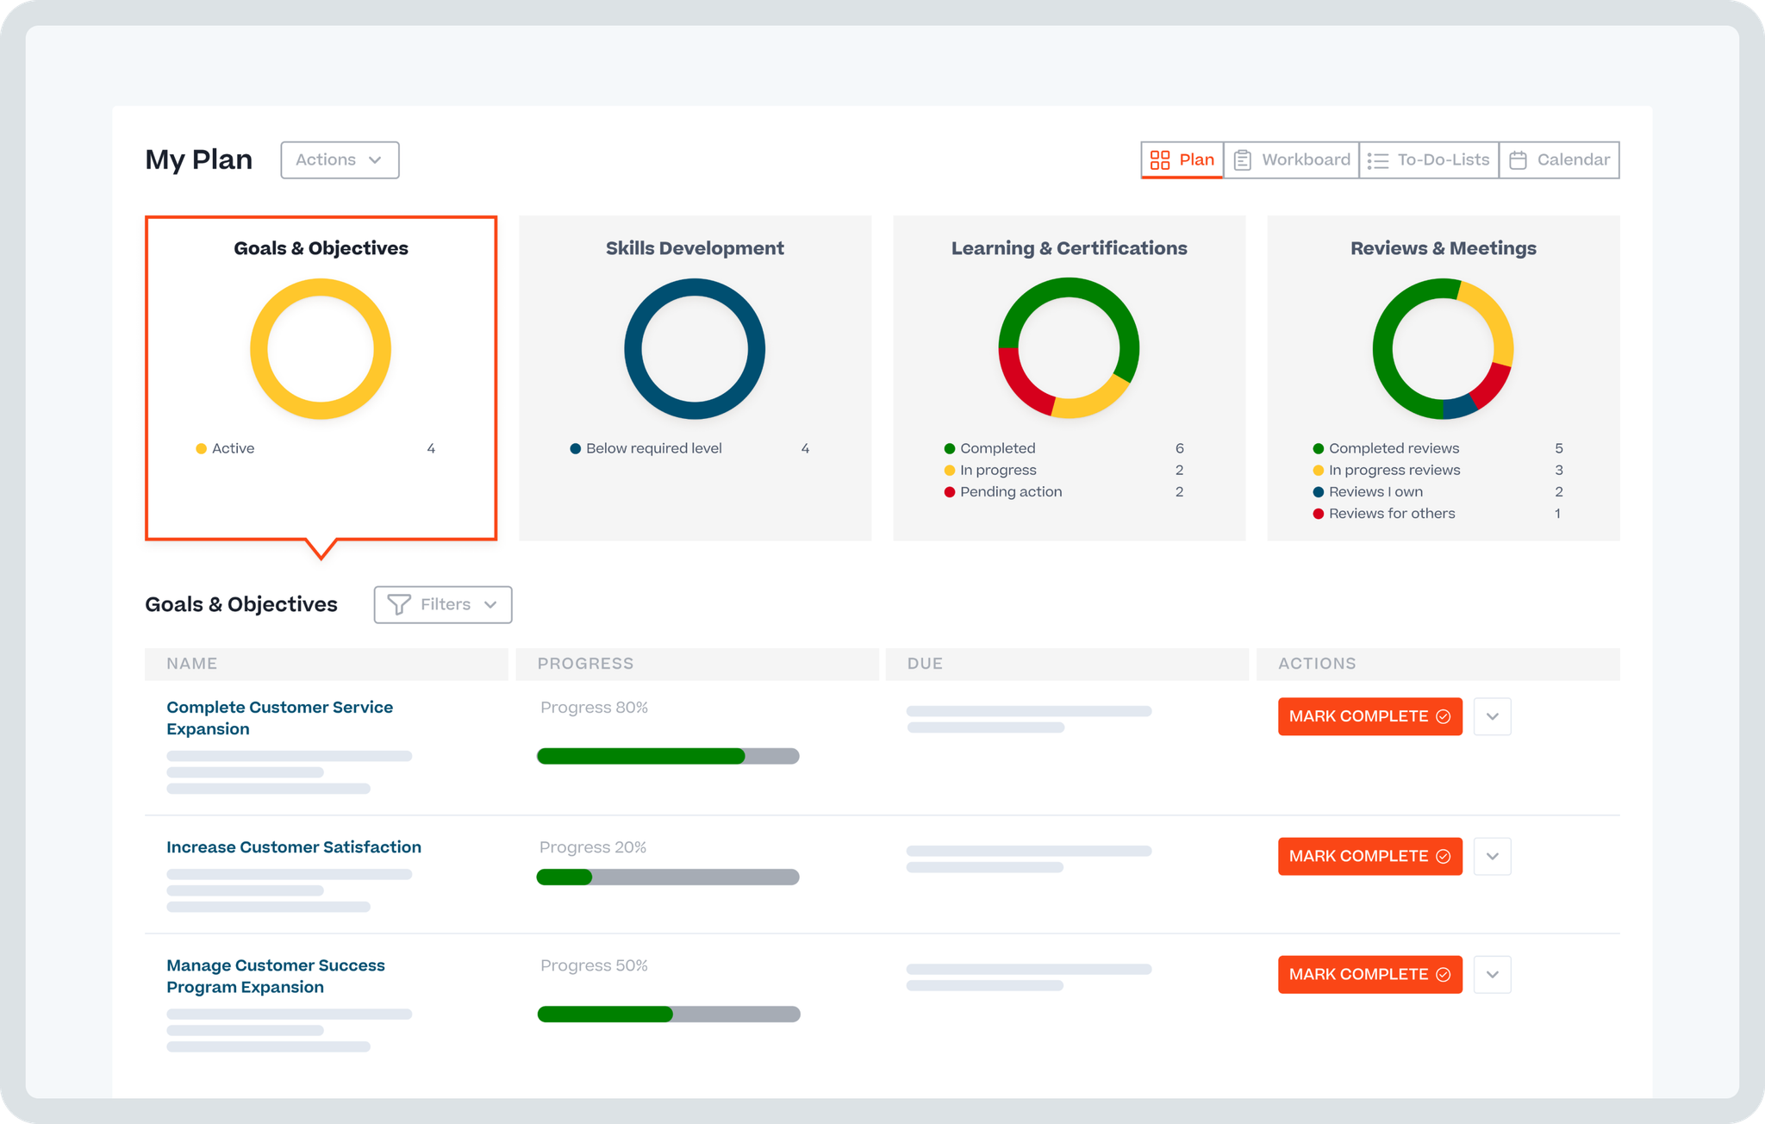This screenshot has height=1124, width=1765.
Task: Expand chevron for Manage Customer Success Program Expansion
Action: pyautogui.click(x=1492, y=974)
